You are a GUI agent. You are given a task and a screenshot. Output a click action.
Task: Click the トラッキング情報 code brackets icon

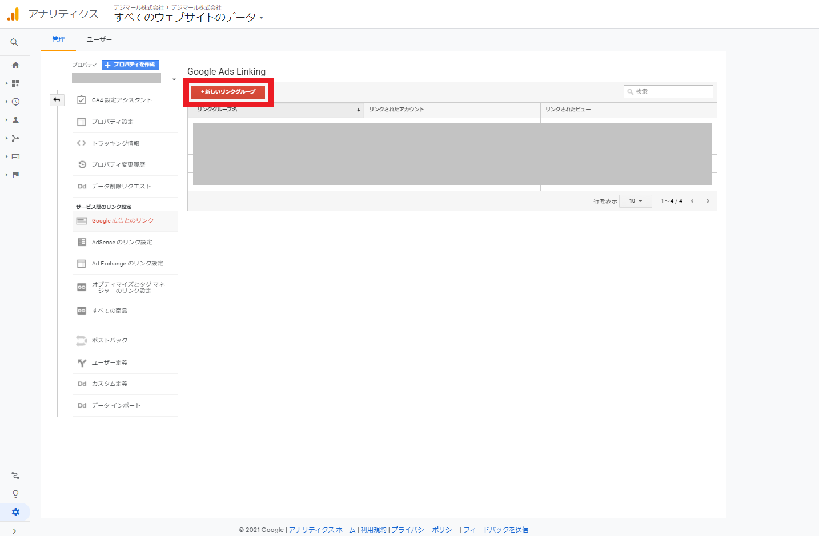click(x=82, y=143)
